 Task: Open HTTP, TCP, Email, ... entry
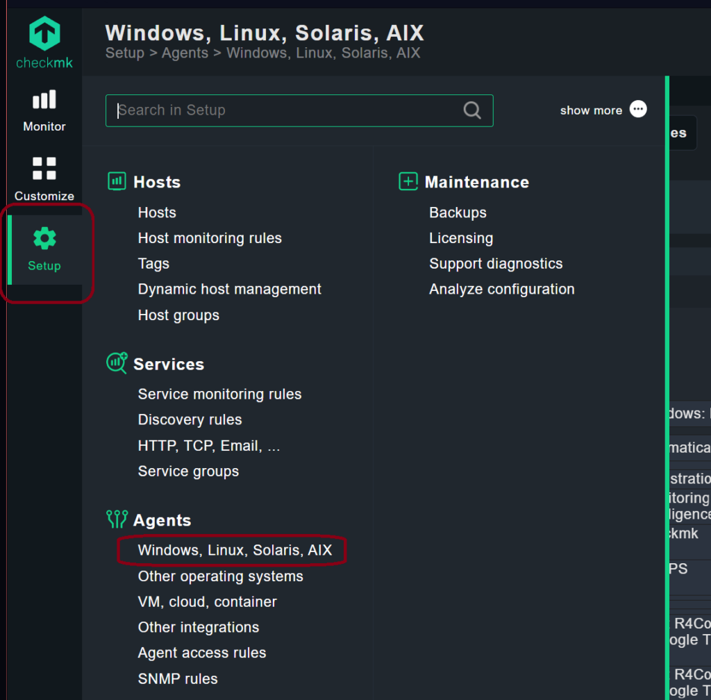point(208,446)
